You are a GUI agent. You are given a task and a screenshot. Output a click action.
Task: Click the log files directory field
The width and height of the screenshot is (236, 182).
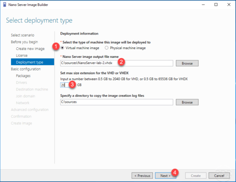116,102
